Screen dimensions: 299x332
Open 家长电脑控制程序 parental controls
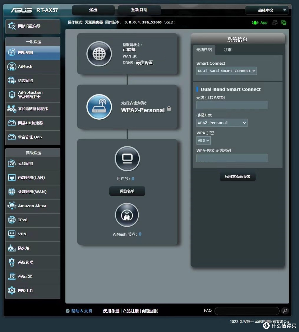[x=33, y=109]
